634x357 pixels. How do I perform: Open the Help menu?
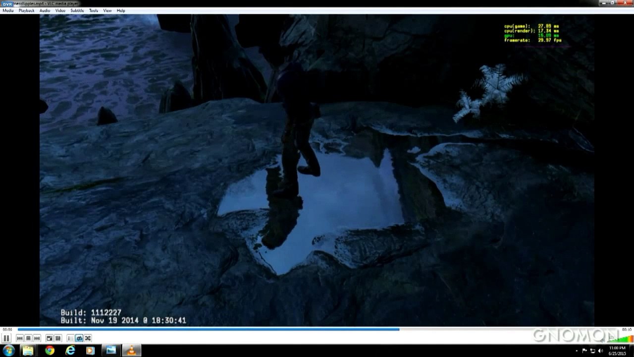[x=121, y=10]
